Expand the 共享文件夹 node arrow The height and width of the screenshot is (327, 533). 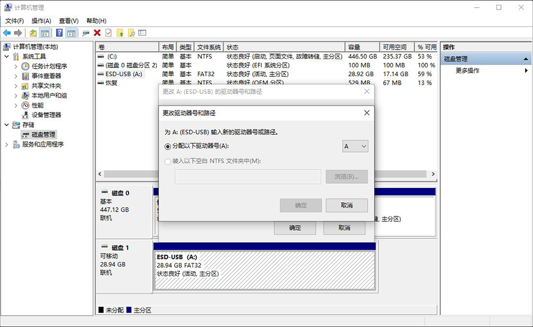pos(15,86)
